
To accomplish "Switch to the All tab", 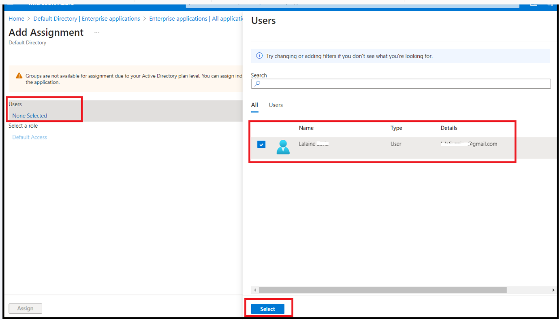I will [255, 105].
